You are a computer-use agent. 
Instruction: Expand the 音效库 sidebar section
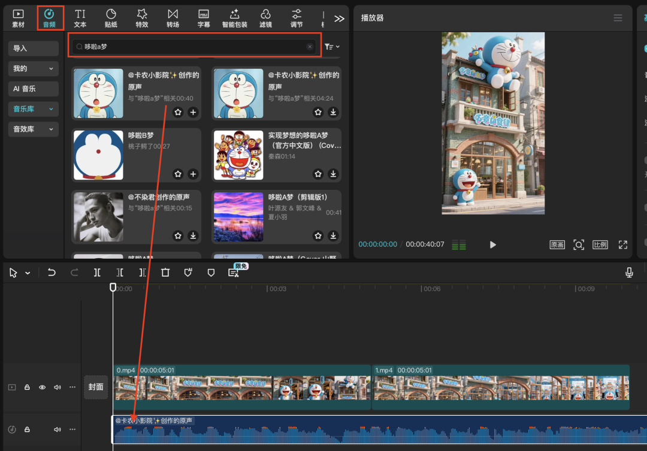click(34, 129)
